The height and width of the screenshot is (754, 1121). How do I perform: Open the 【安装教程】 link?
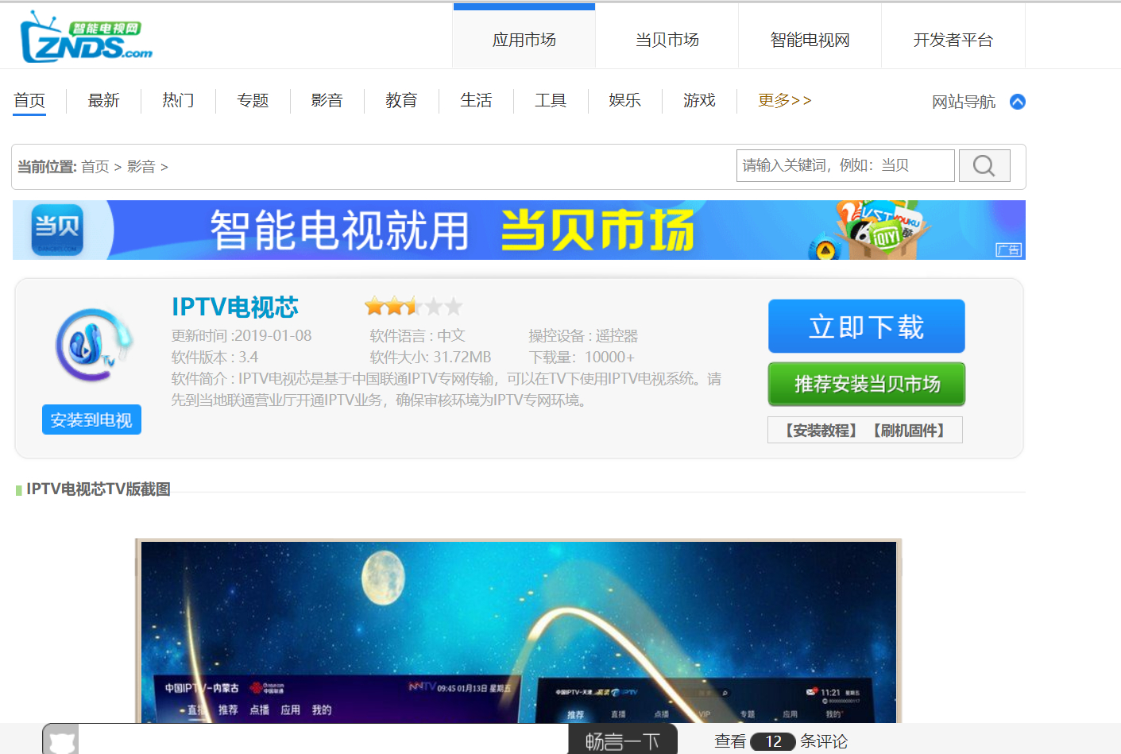(821, 431)
